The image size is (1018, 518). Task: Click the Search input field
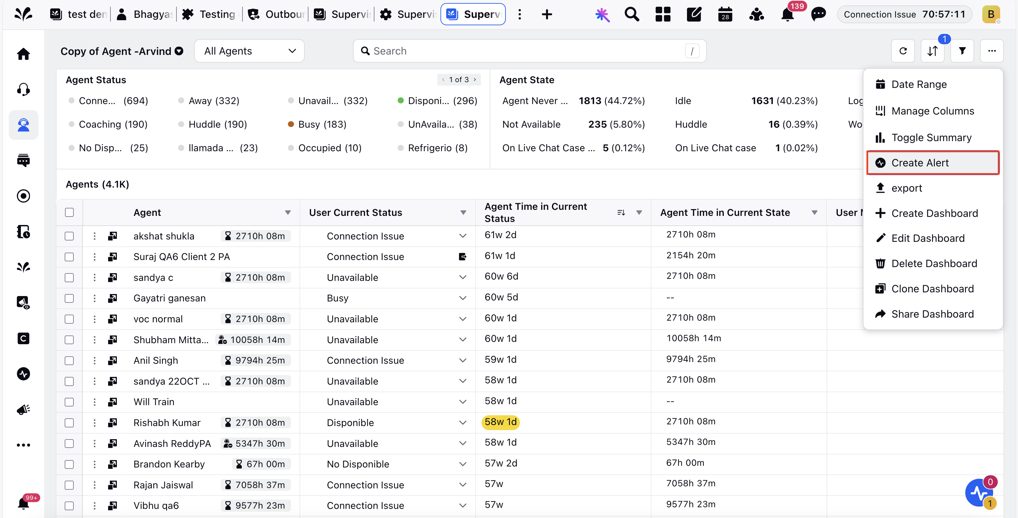(x=530, y=51)
